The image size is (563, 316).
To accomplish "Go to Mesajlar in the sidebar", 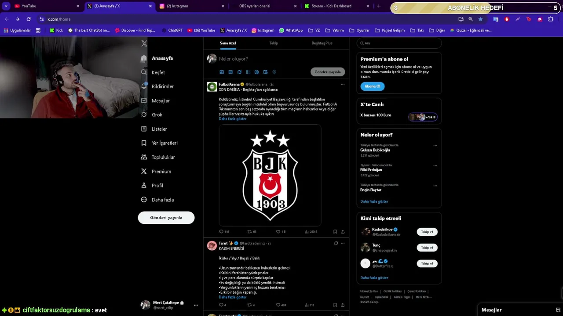I will coord(155,101).
